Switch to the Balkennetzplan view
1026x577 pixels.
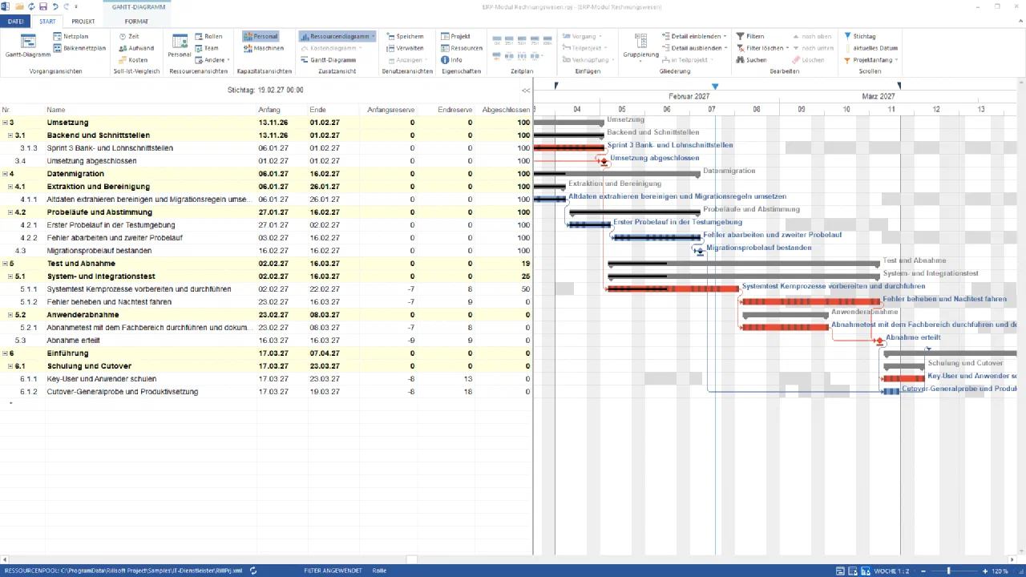click(x=79, y=48)
